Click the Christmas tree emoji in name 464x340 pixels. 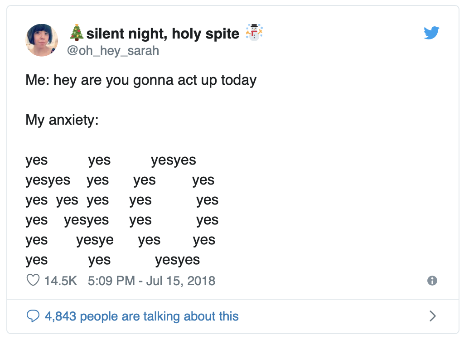(x=77, y=33)
